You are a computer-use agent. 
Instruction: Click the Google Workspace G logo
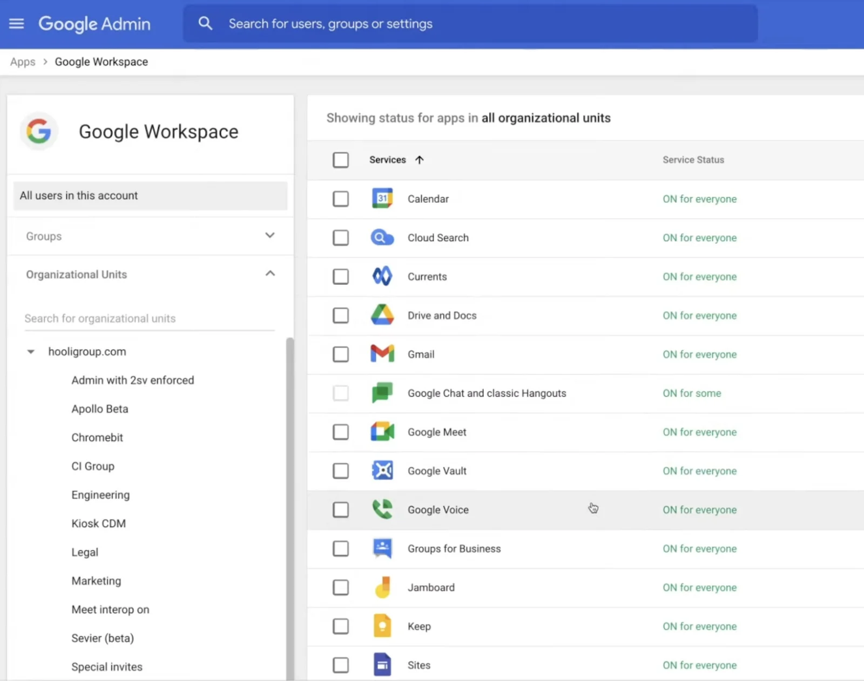(39, 131)
